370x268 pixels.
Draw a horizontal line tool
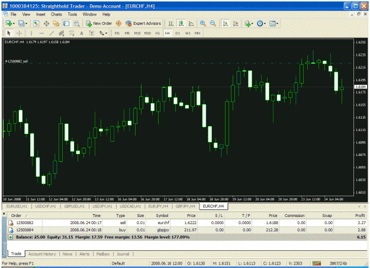click(x=41, y=33)
